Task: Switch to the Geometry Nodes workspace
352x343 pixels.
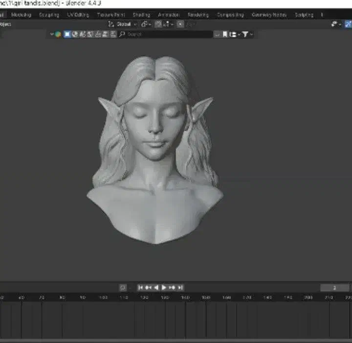Action: click(269, 15)
